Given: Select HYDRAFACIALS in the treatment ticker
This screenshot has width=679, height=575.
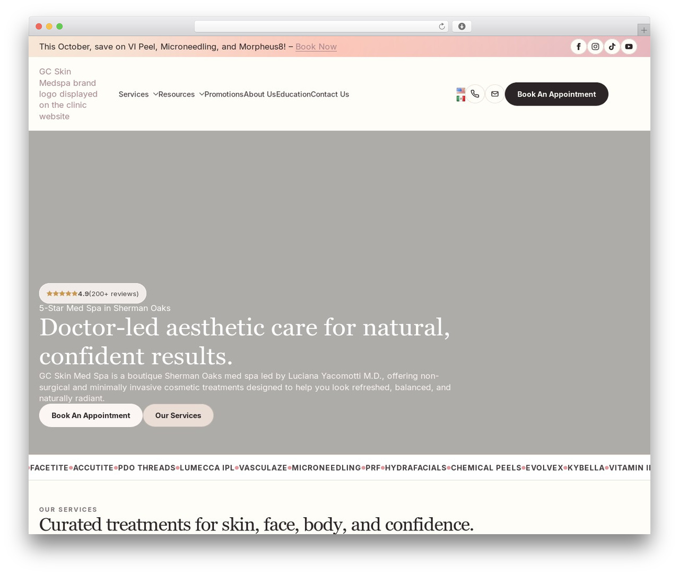Looking at the screenshot, I should tap(416, 468).
